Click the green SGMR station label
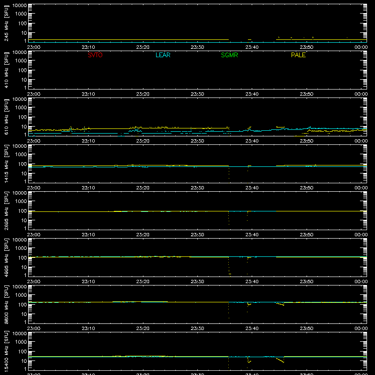The width and height of the screenshot is (375, 375). [229, 55]
